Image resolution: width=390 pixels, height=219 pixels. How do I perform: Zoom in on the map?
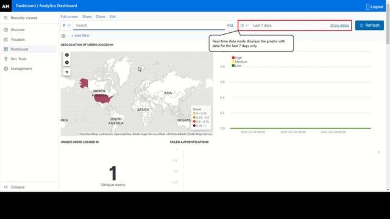click(67, 55)
